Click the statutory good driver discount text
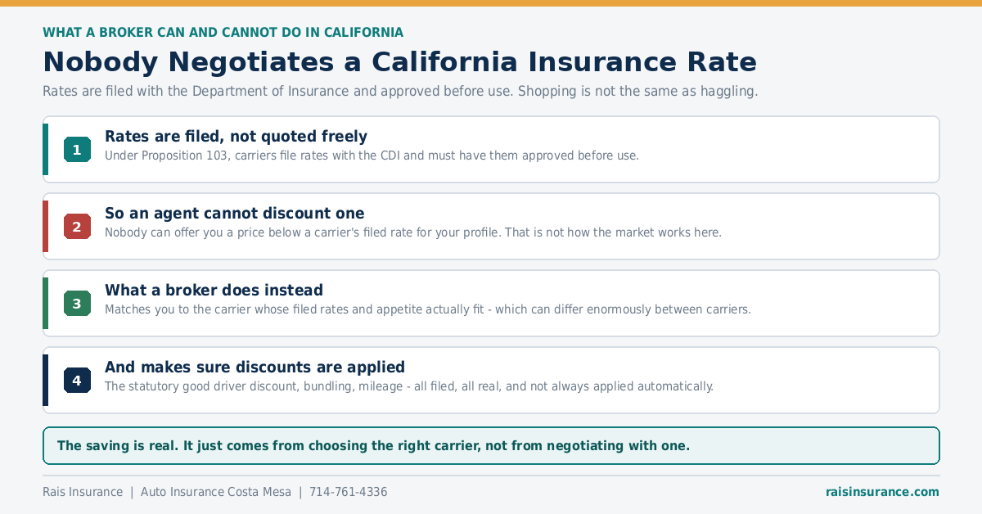Viewport: 982px width, 514px height. 409,386
